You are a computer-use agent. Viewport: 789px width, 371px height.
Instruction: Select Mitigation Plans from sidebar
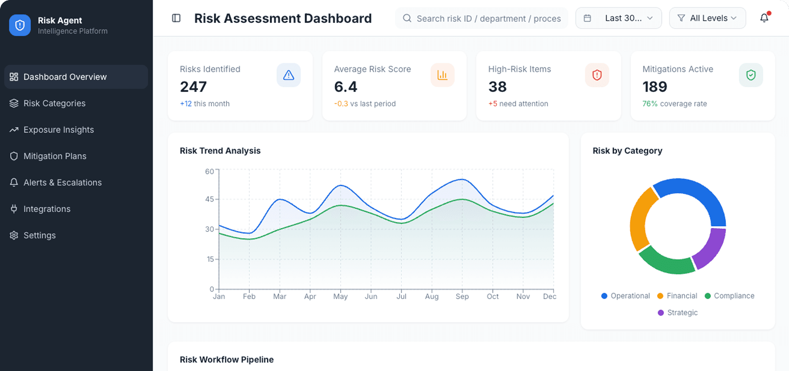click(x=76, y=156)
